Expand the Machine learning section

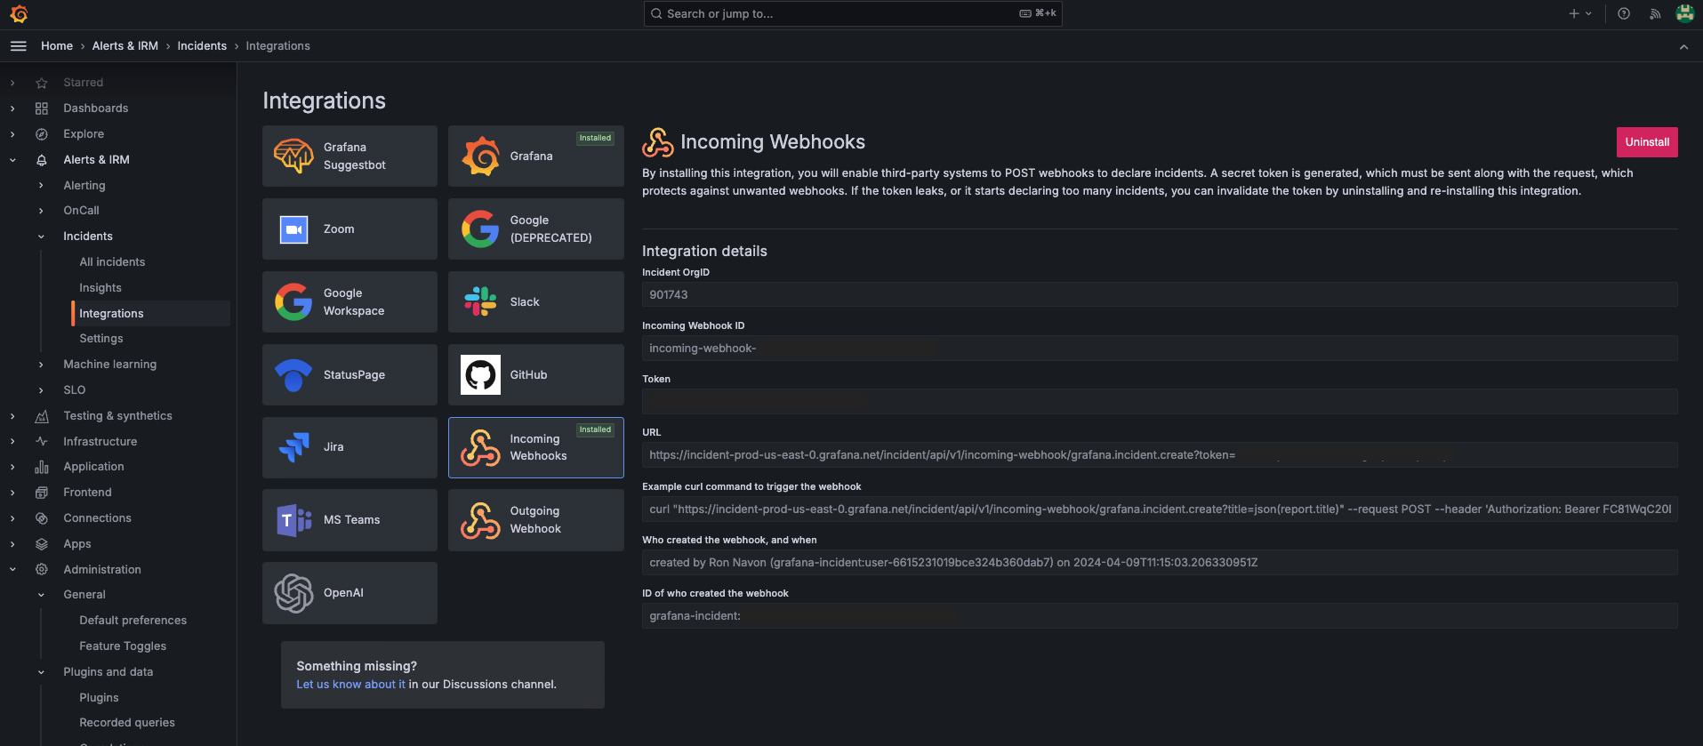pos(41,365)
